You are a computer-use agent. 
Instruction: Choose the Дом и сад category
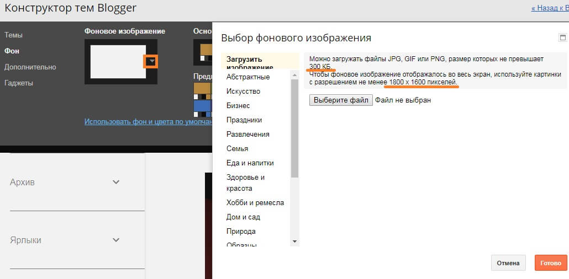243,217
